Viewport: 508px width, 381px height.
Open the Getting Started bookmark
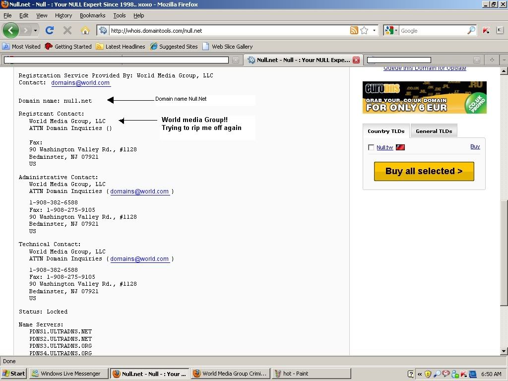pos(68,46)
